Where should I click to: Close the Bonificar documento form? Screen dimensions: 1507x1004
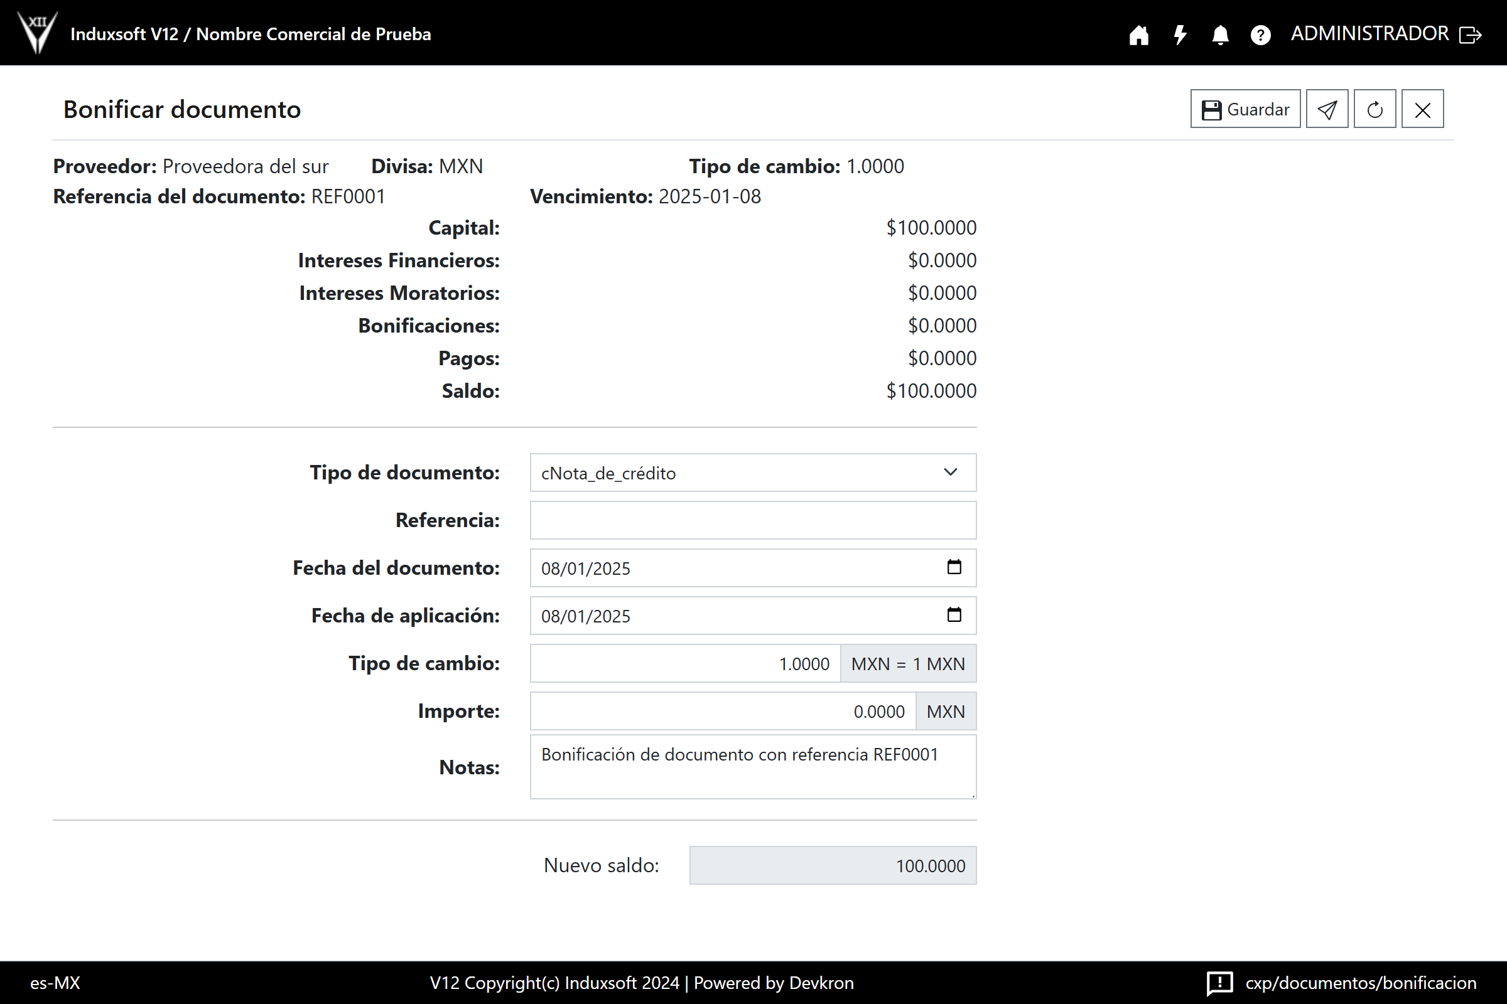[1422, 109]
